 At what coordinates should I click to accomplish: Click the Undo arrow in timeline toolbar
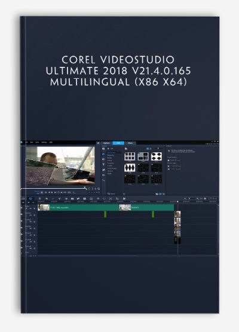pos(47,199)
